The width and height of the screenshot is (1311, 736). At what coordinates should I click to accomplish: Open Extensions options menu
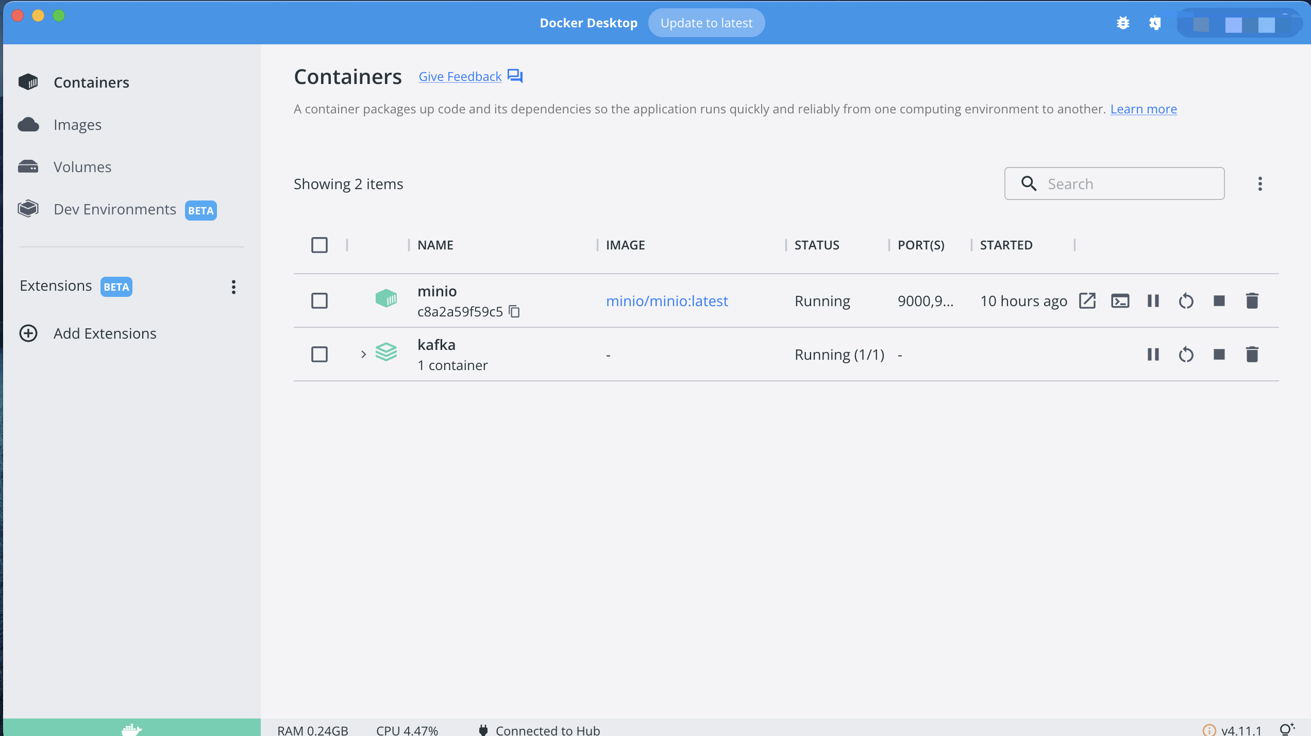234,287
